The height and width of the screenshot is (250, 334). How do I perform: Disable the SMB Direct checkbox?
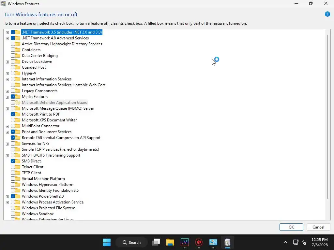click(x=13, y=161)
